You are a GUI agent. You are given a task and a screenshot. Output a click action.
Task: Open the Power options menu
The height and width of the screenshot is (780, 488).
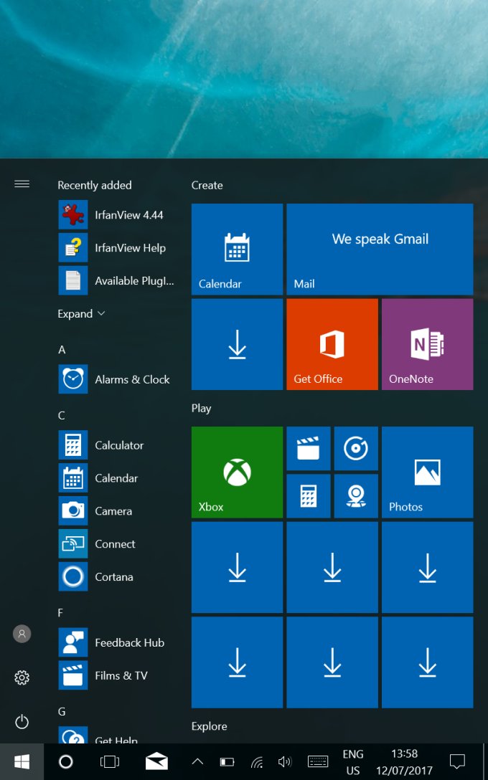tap(22, 722)
